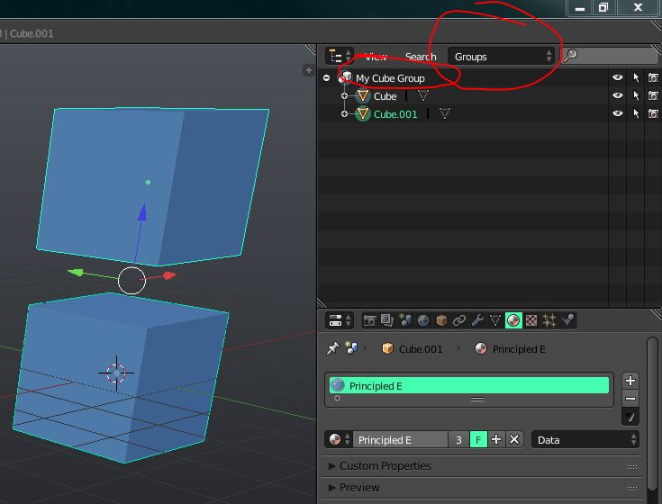Switch to Render Layers properties tab

pyautogui.click(x=387, y=321)
